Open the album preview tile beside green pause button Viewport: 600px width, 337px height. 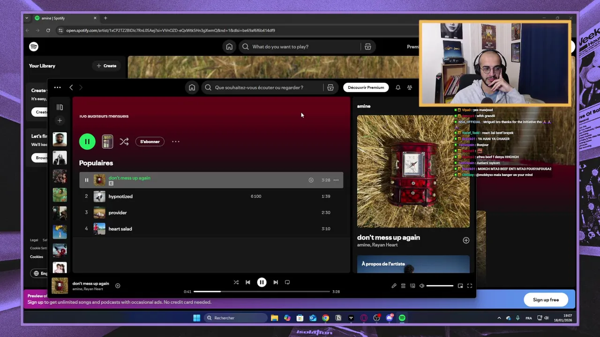pyautogui.click(x=107, y=141)
